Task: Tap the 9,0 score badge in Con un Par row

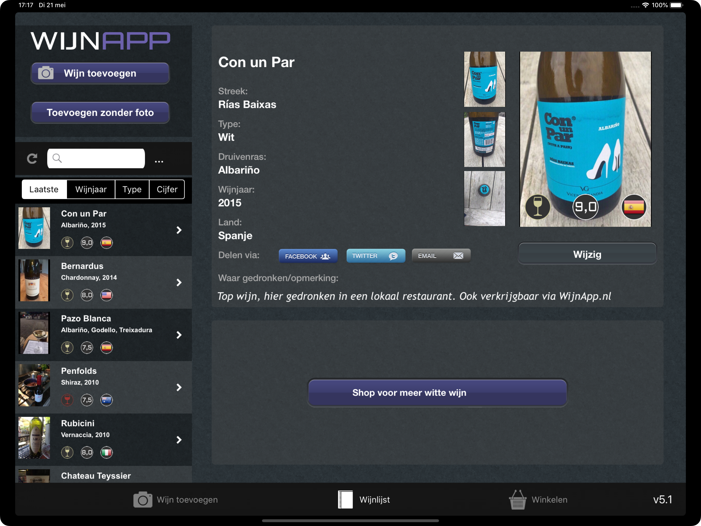Action: 87,243
